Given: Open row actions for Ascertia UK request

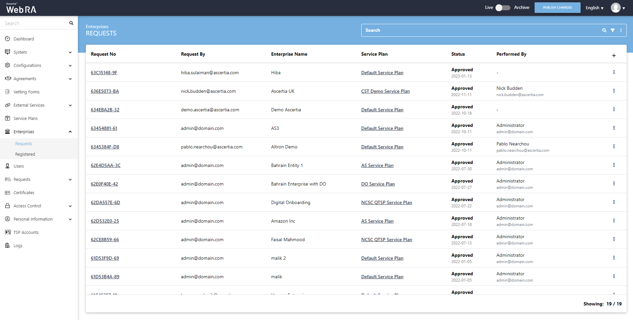Looking at the screenshot, I should point(614,91).
